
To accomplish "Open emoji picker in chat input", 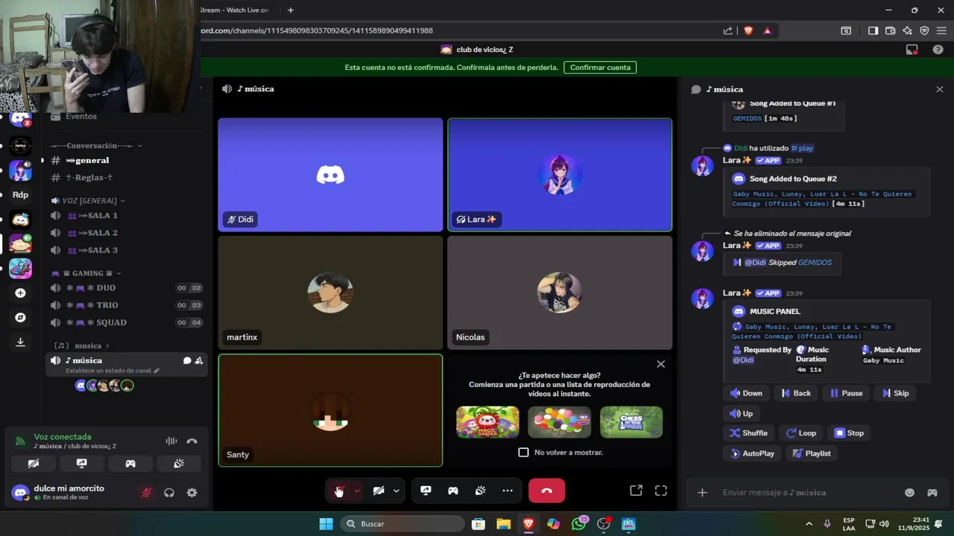I will pos(909,492).
